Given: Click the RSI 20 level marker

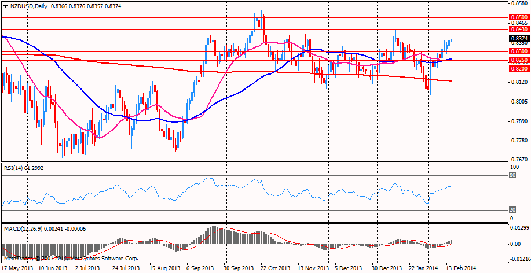Looking at the screenshot, I should [512, 209].
